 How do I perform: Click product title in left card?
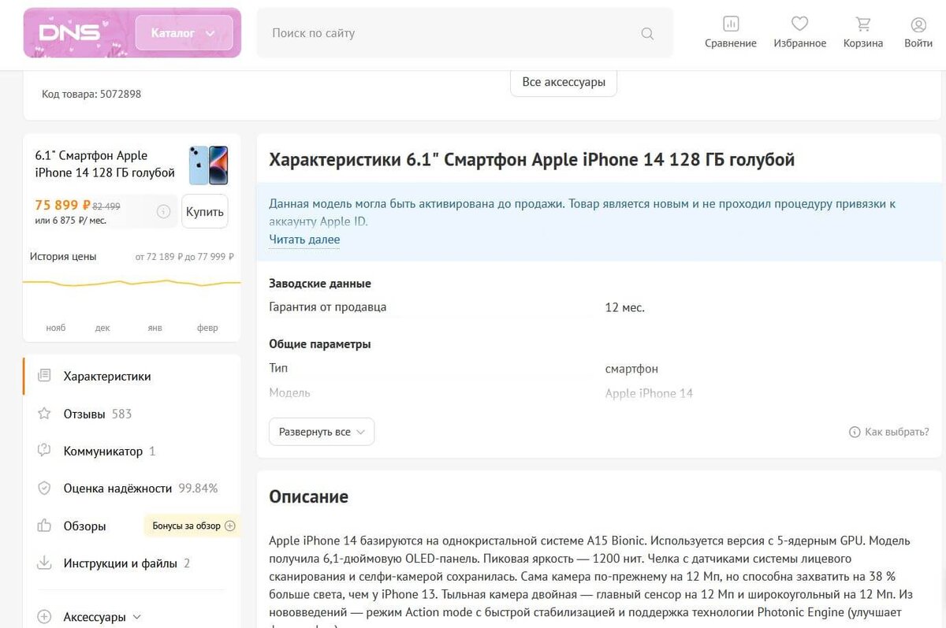point(105,164)
